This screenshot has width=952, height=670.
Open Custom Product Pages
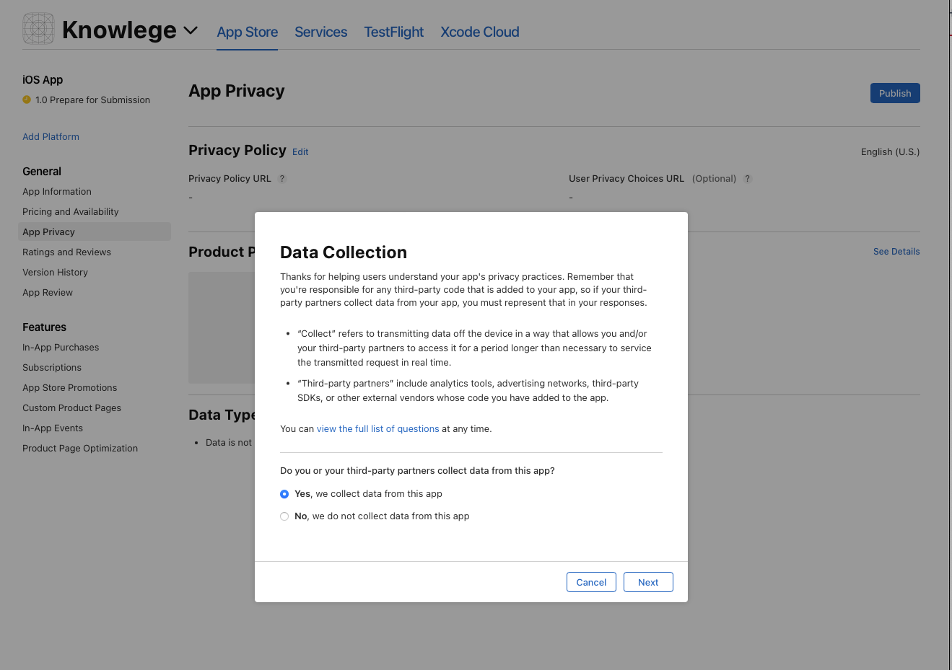click(71, 407)
